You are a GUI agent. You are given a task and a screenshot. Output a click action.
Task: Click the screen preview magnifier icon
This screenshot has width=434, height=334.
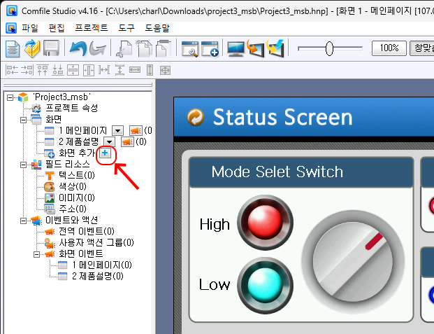[189, 48]
